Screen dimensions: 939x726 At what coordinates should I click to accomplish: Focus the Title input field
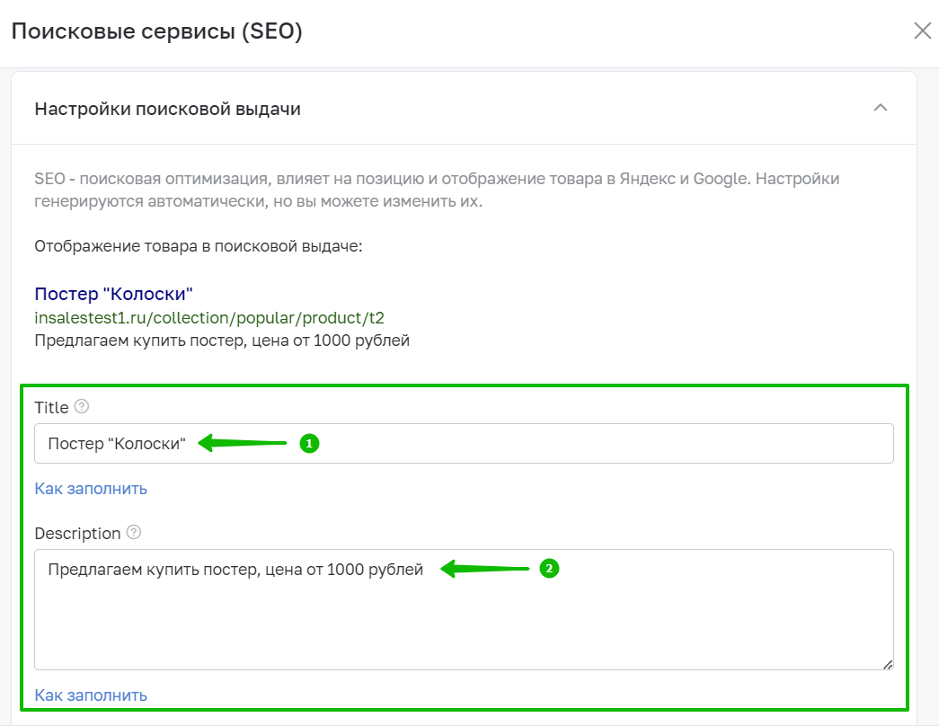464,443
